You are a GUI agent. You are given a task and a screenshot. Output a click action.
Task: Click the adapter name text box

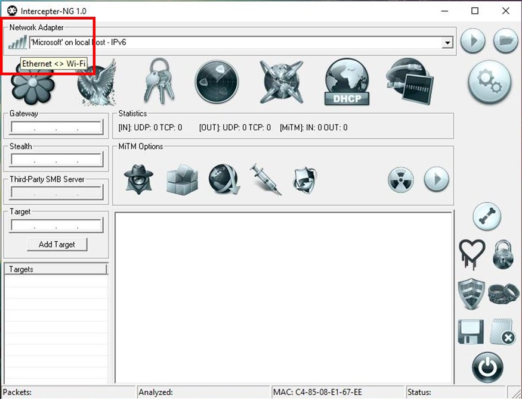236,42
